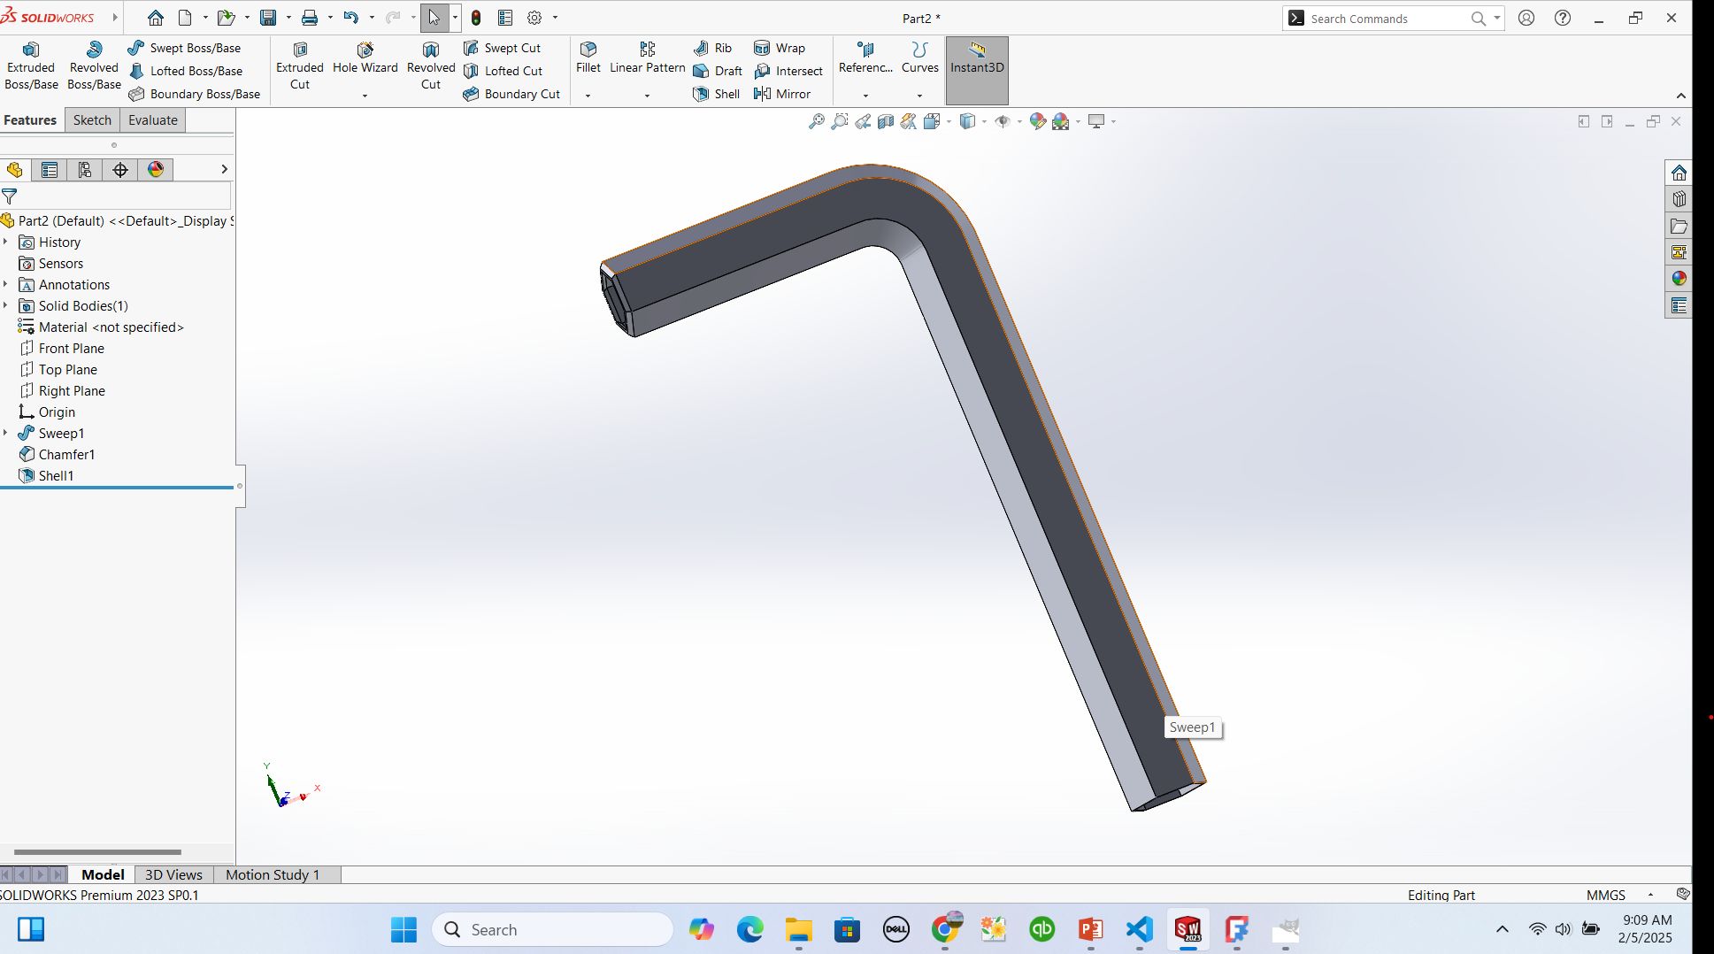Expand the Sweep1 feature
The width and height of the screenshot is (1714, 954).
pyautogui.click(x=5, y=434)
